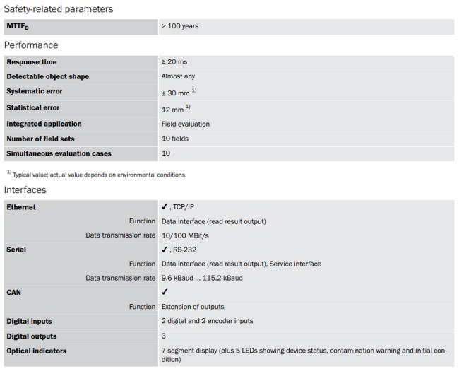Click the Serial RS-232 checkmark icon

pos(165,250)
